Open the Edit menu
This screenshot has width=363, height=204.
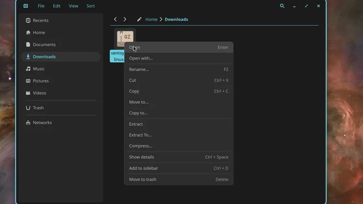[57, 6]
